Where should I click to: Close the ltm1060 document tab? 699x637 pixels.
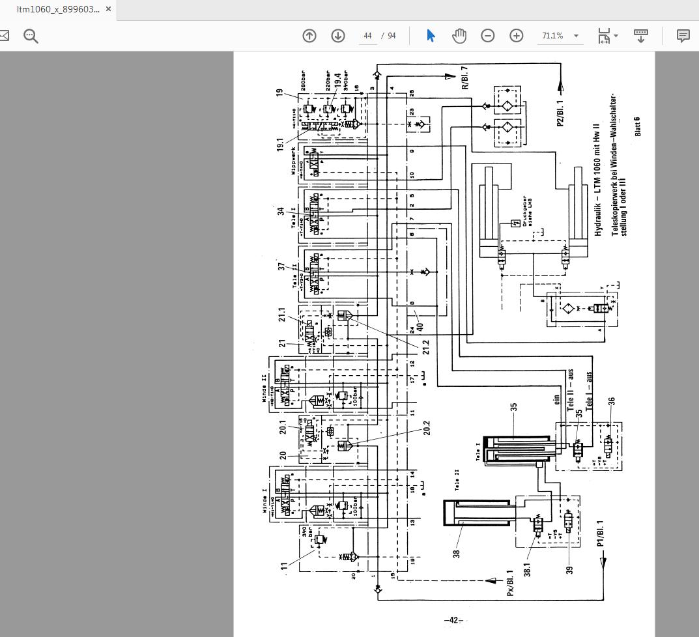point(108,9)
